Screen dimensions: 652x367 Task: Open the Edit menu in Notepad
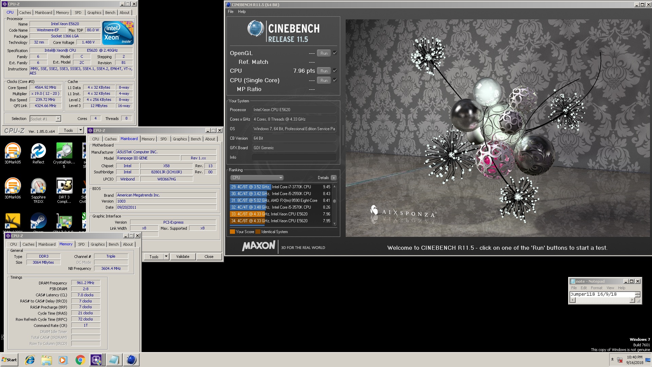584,288
